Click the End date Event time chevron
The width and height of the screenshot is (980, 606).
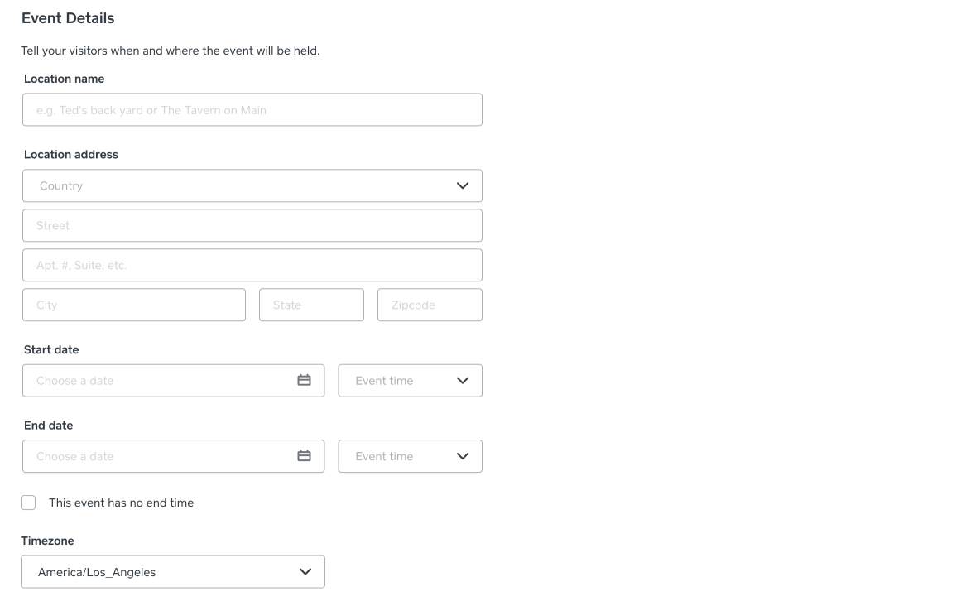tap(463, 456)
